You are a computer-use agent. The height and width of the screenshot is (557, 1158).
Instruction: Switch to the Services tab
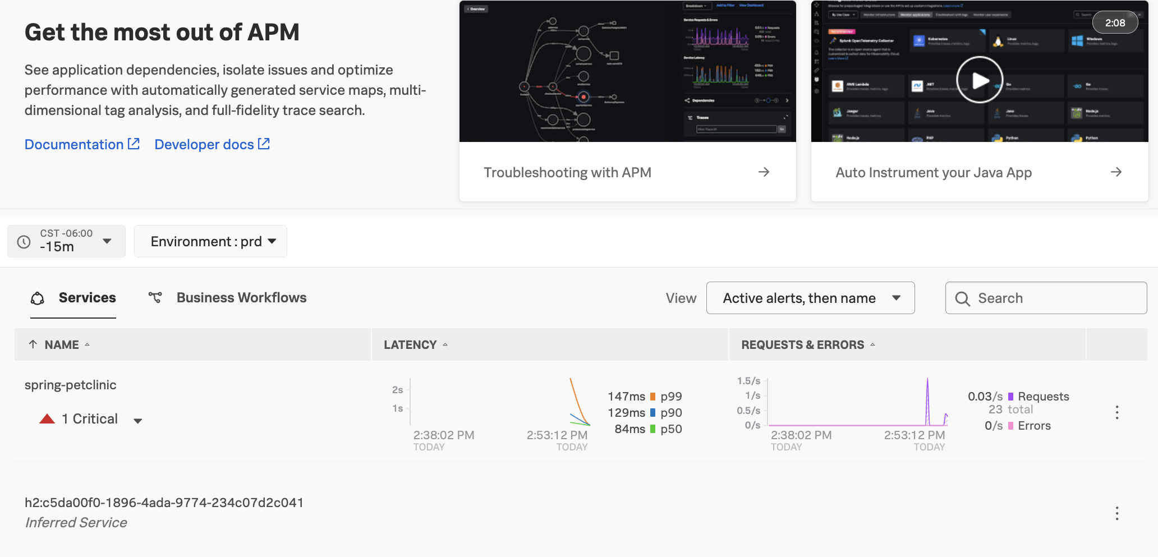coord(73,298)
